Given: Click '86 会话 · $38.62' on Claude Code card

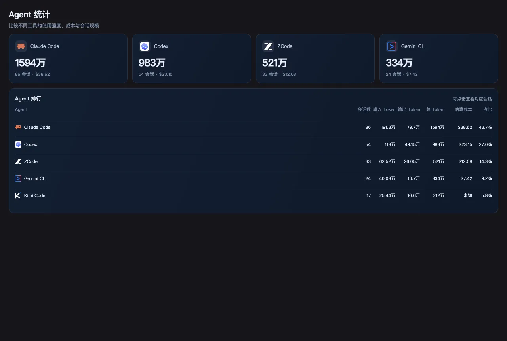Looking at the screenshot, I should (x=32, y=74).
